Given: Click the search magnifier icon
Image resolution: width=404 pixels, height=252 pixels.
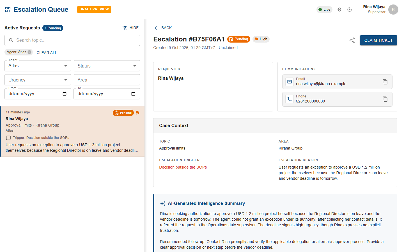Looking at the screenshot, I should (x=11, y=40).
